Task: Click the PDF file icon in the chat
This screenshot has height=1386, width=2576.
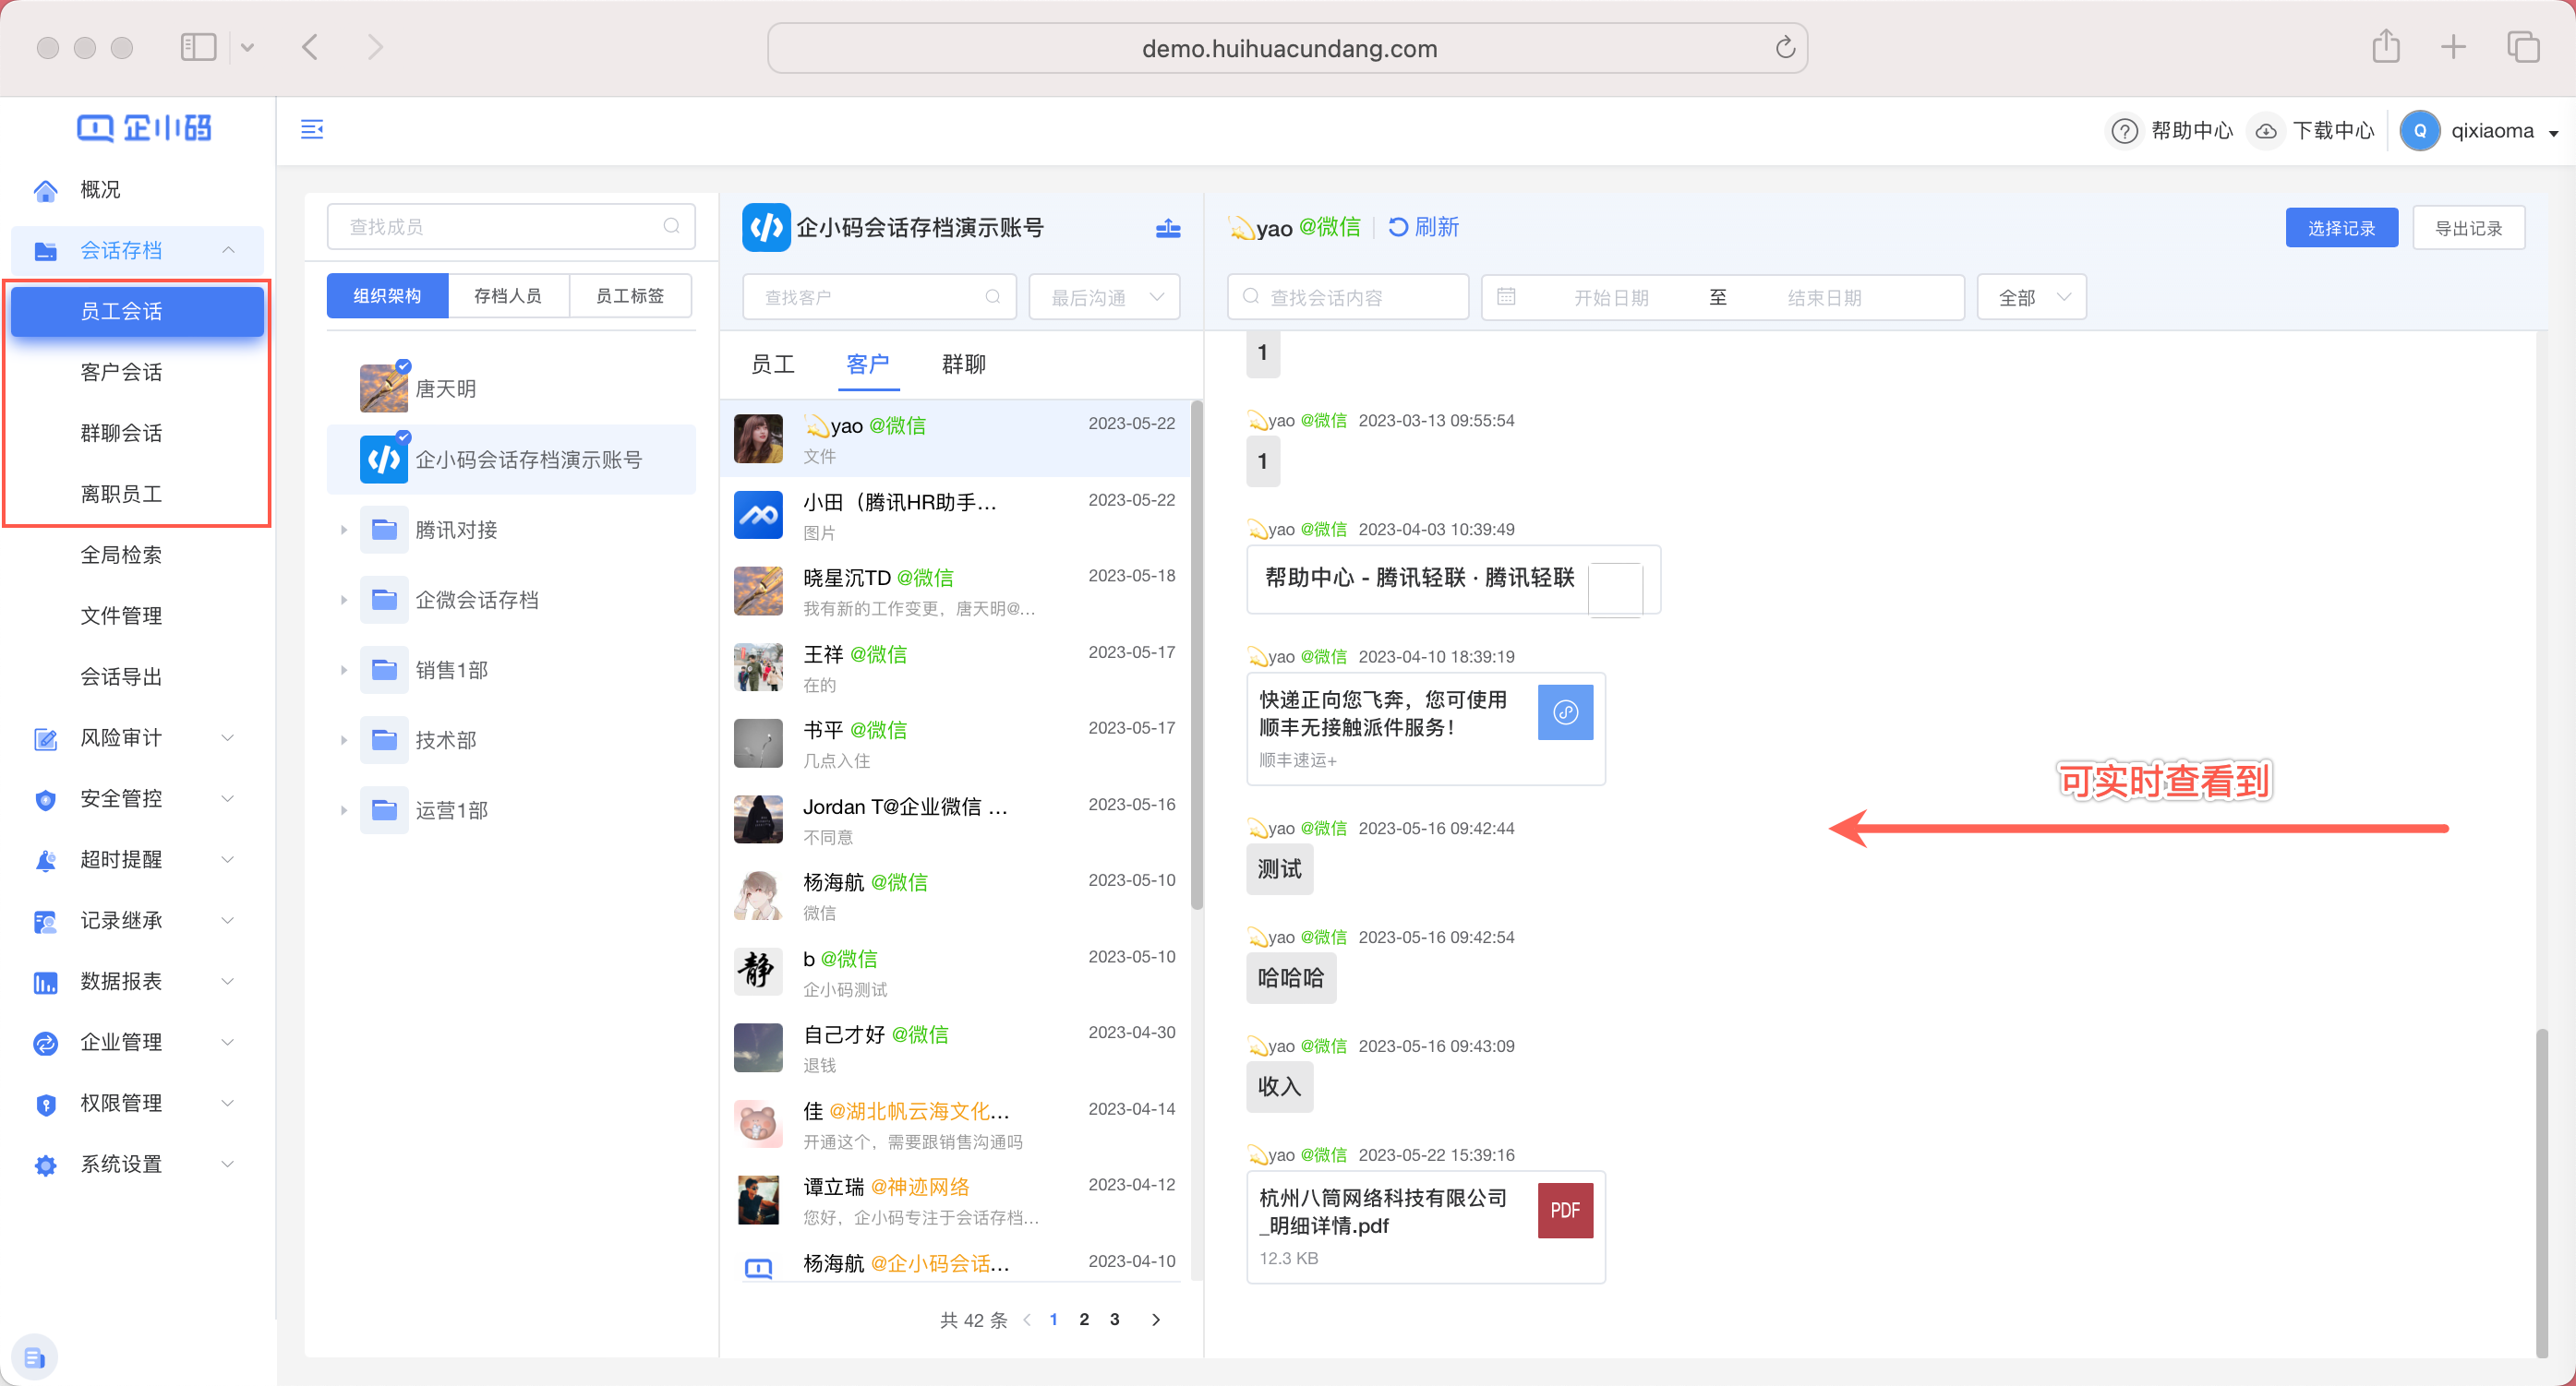Action: click(1565, 1210)
